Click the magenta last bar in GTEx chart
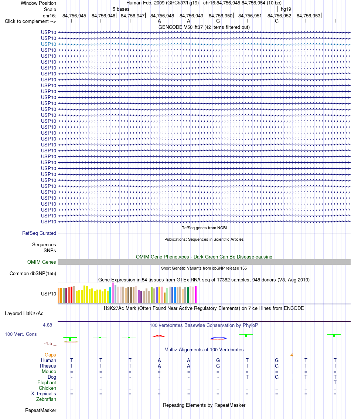The width and height of the screenshot is (351, 419). [196, 295]
